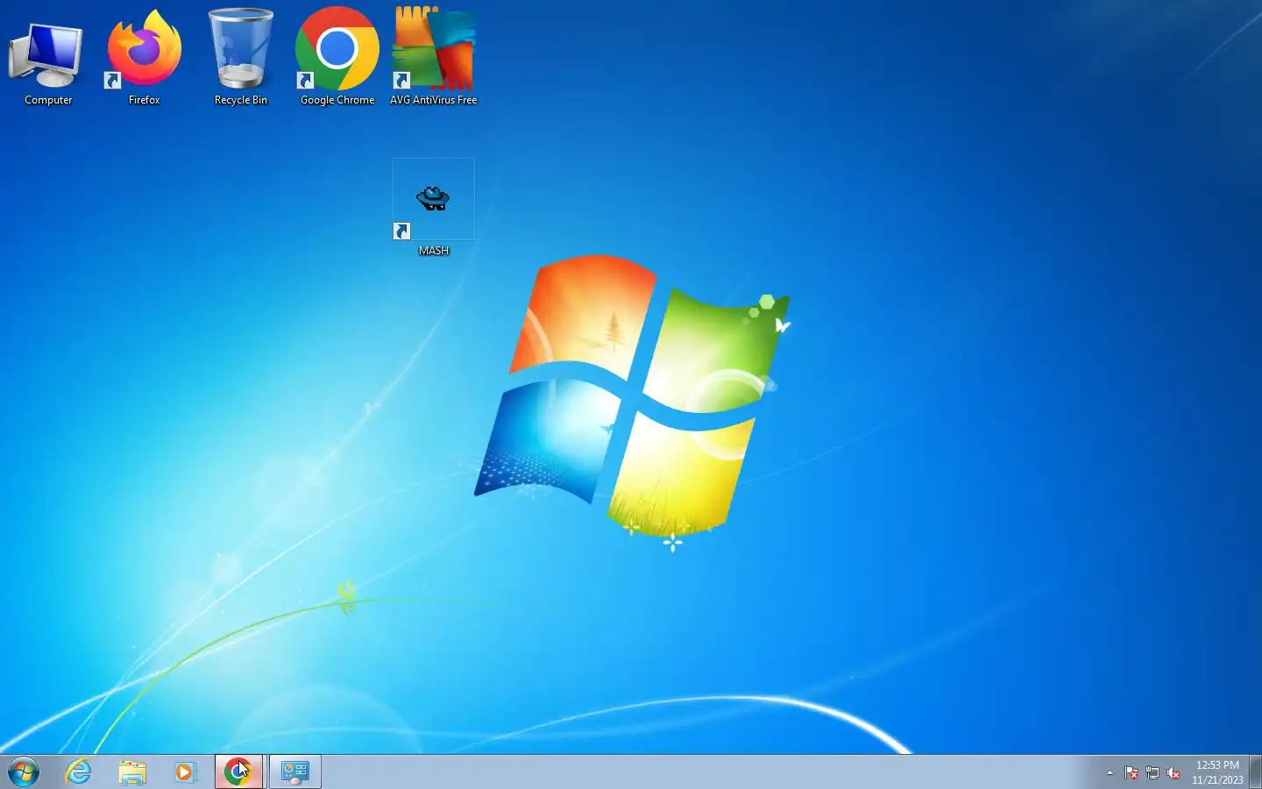Switch to Control Panel taskbar window
Image resolution: width=1262 pixels, height=789 pixels.
click(294, 771)
